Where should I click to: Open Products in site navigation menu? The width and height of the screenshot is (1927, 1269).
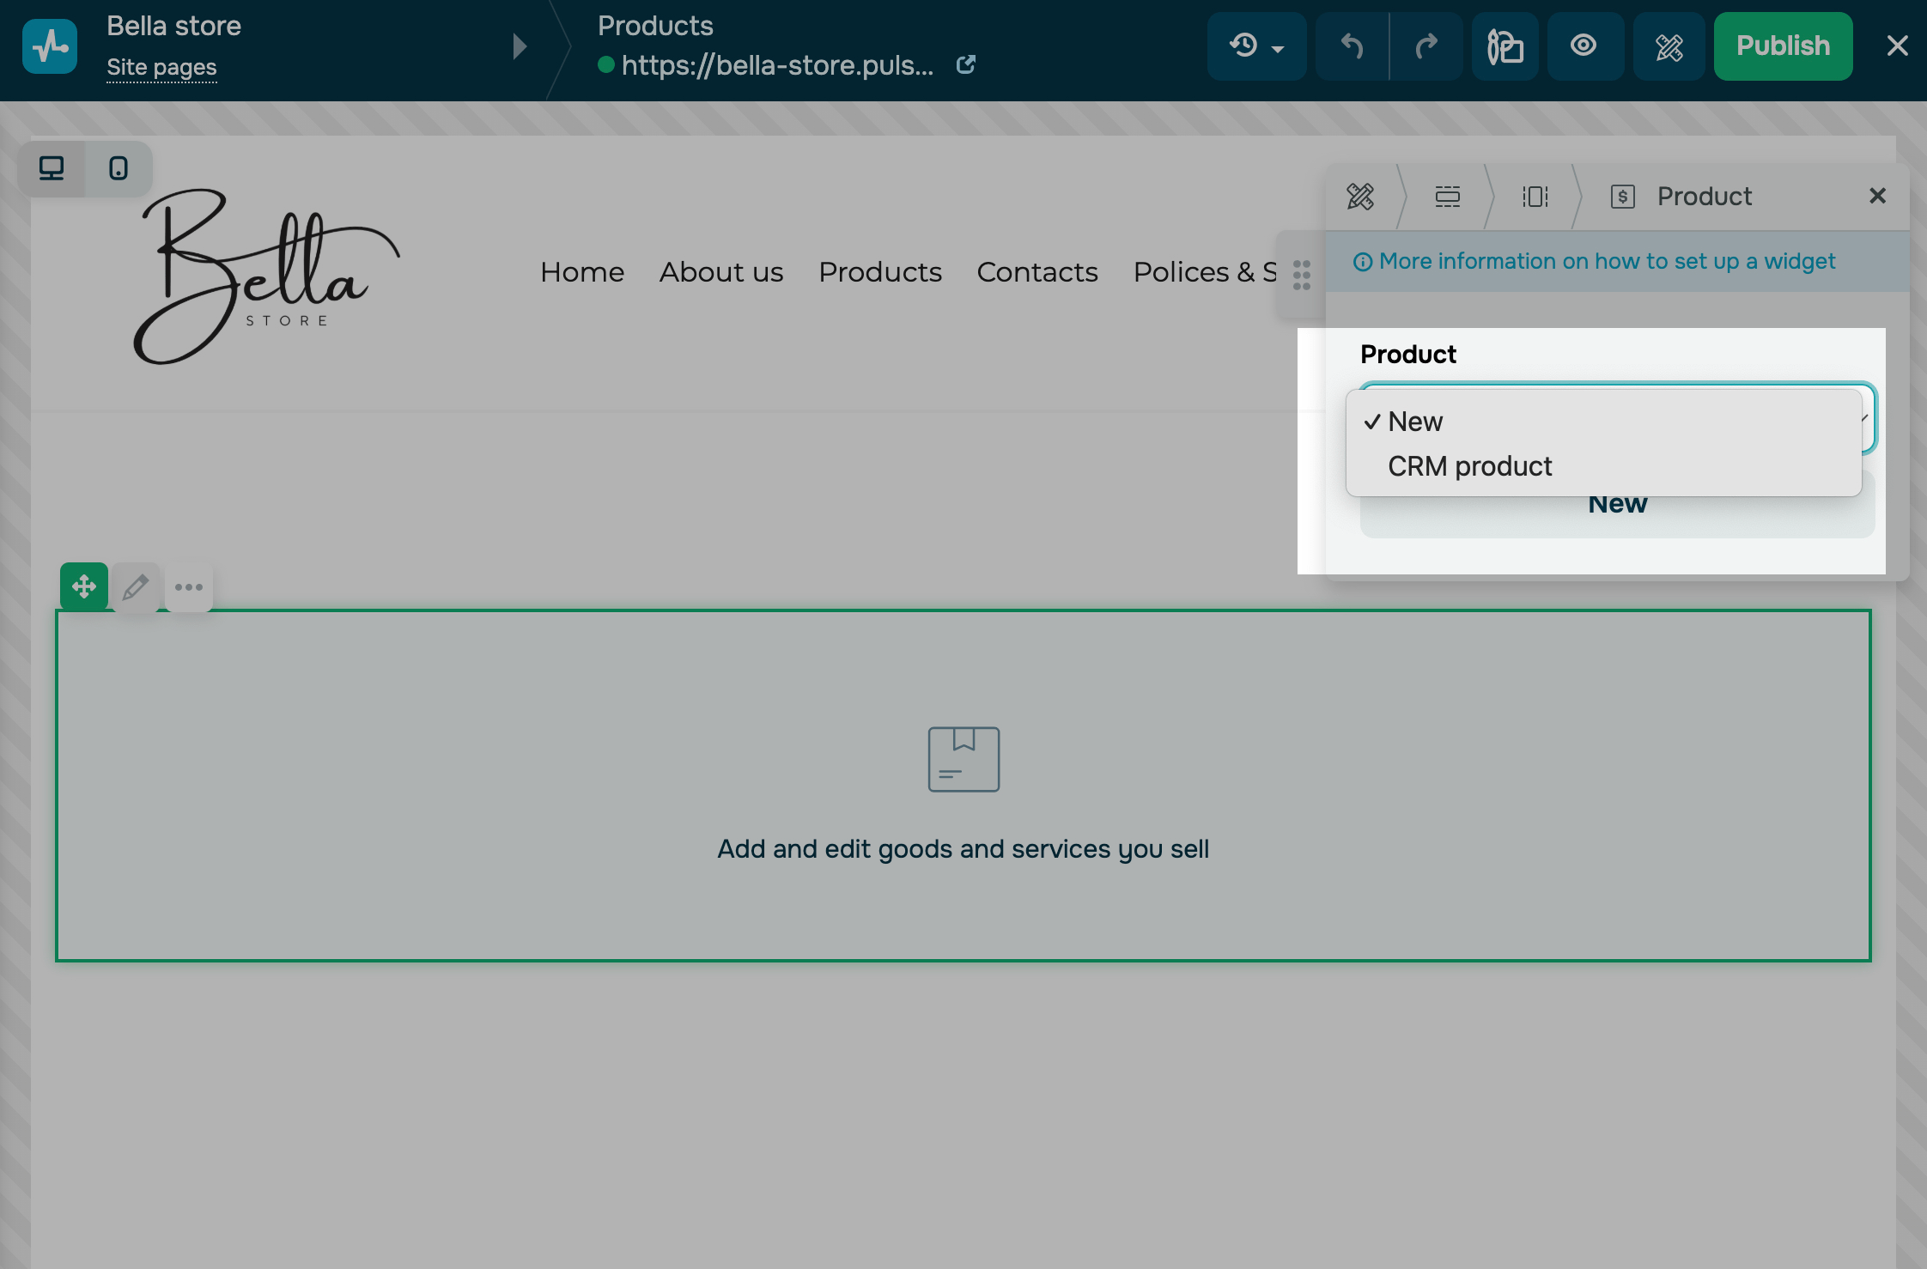pos(879,272)
